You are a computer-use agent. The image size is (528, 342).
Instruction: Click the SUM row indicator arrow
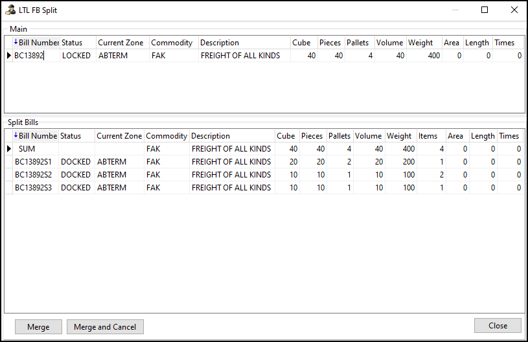click(x=9, y=149)
